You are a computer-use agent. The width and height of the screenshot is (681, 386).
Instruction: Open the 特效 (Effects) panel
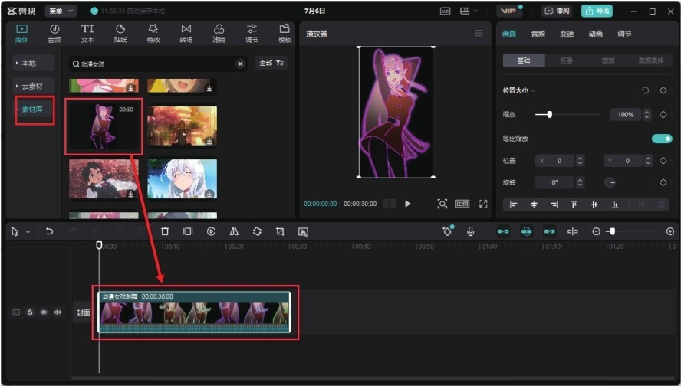[153, 34]
